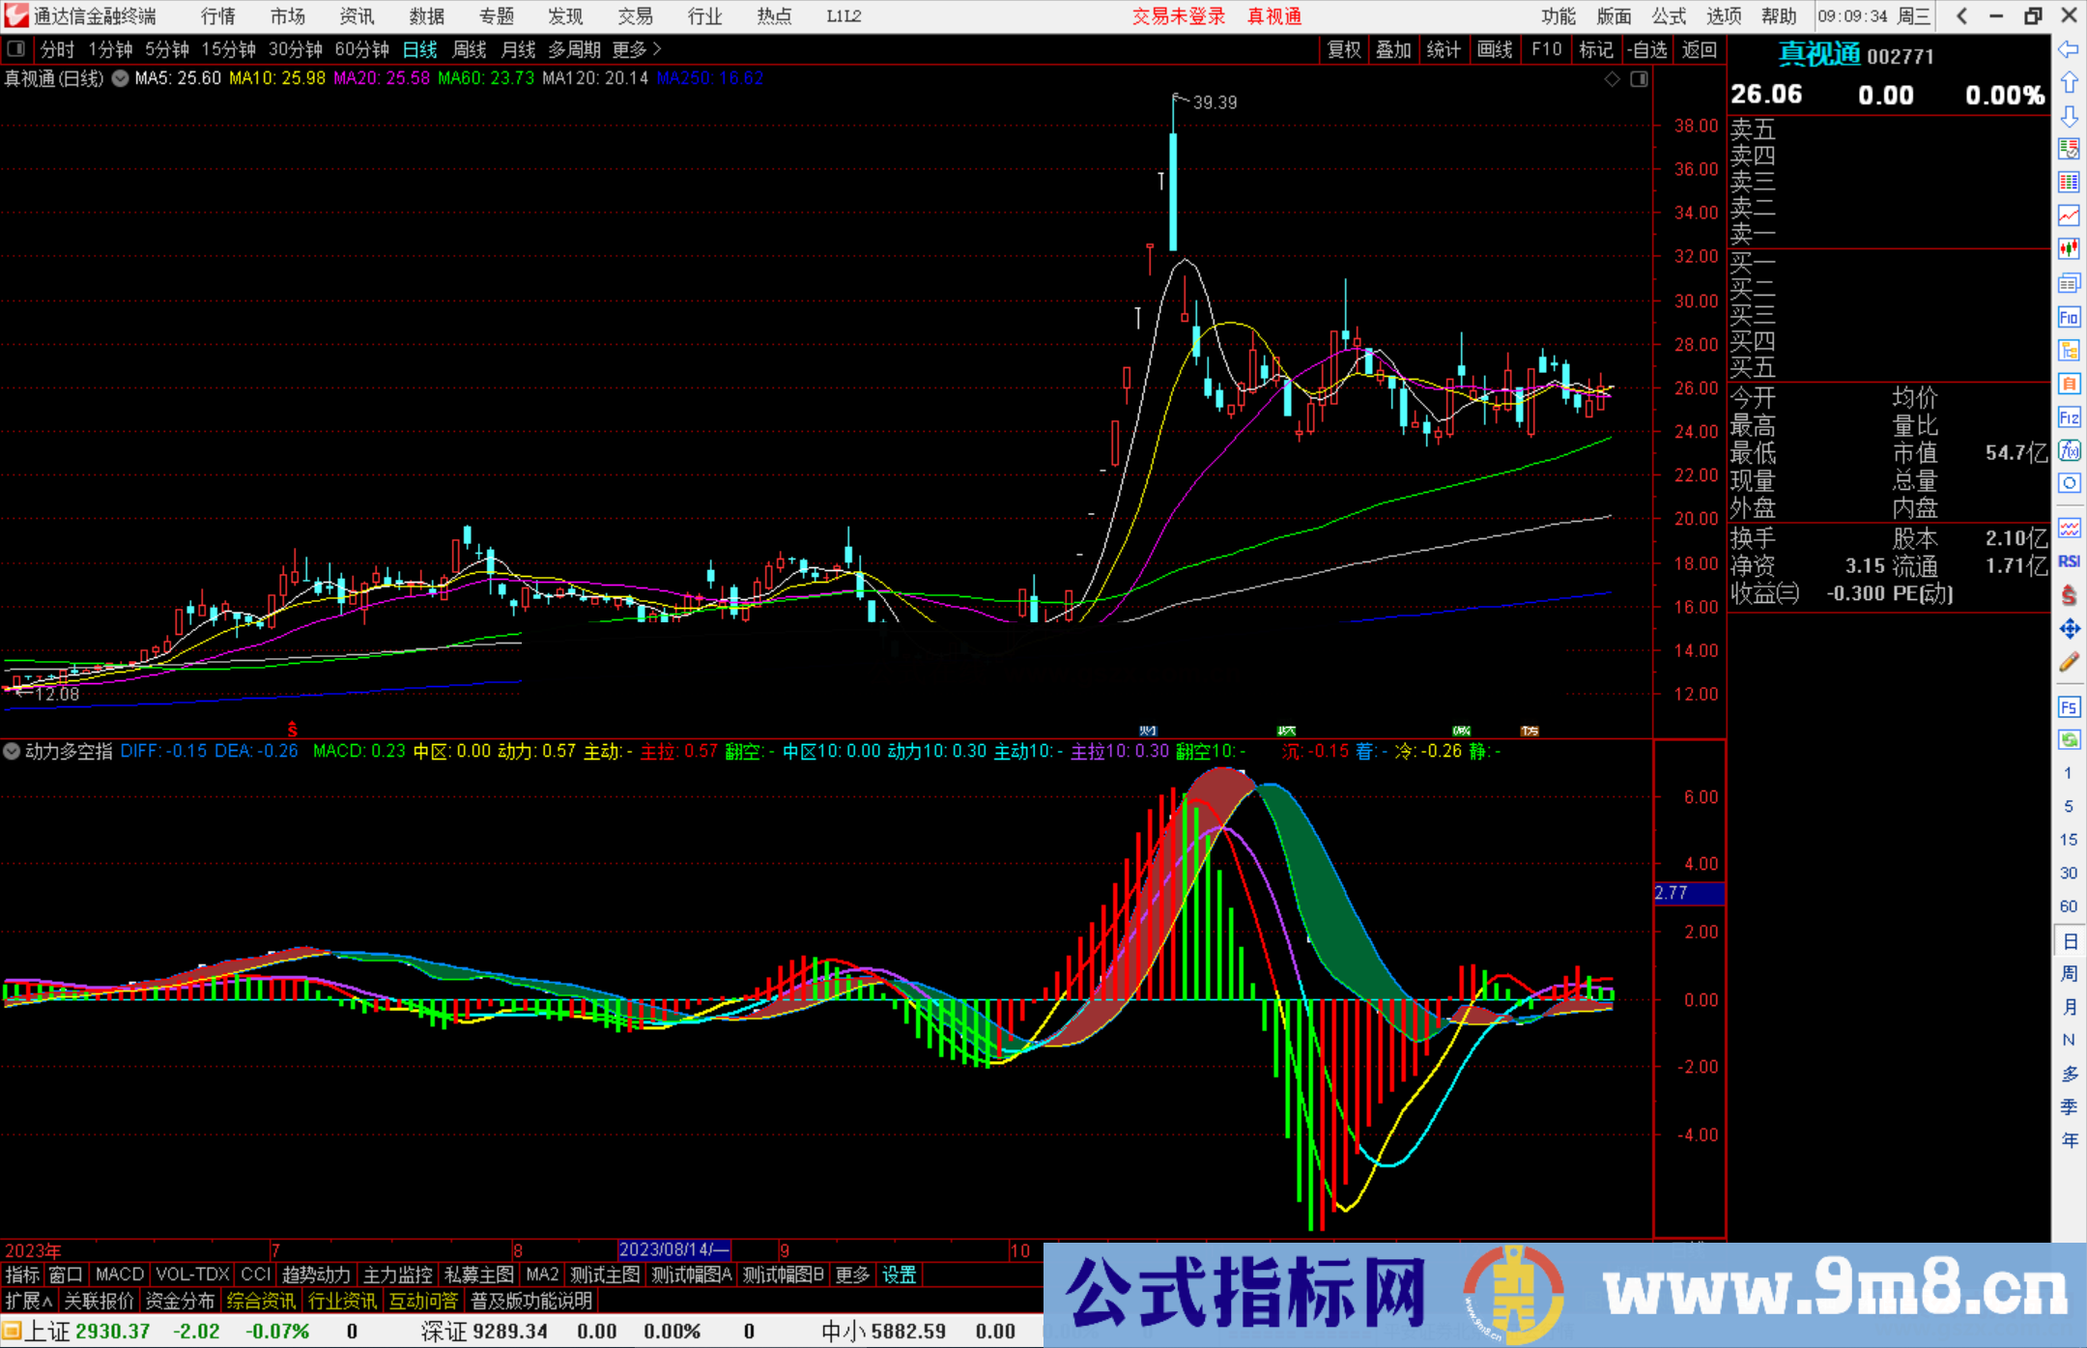Toggle -自选 watchlist button in toolbar
Viewport: 2087px width, 1348px height.
click(x=1649, y=49)
